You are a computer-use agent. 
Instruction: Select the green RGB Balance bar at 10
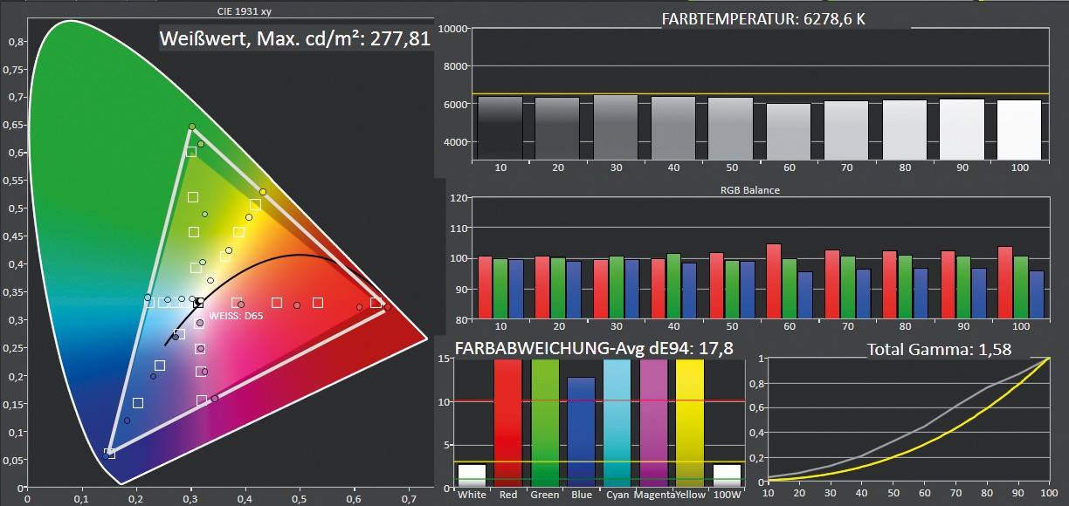[500, 289]
